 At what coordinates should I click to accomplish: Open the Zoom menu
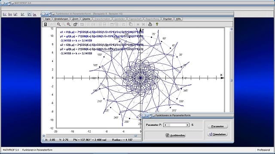(x=75, y=19)
